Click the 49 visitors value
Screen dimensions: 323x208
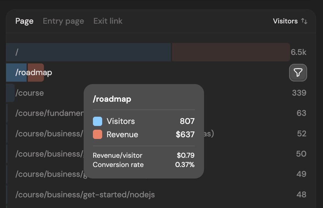pos(301,174)
